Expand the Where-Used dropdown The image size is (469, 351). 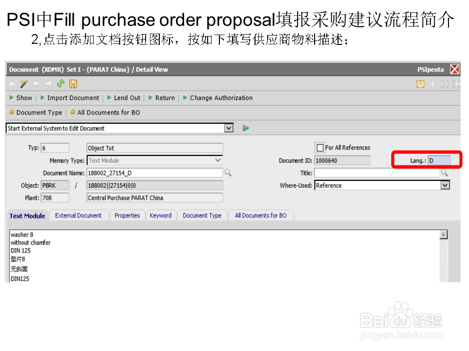pos(446,185)
